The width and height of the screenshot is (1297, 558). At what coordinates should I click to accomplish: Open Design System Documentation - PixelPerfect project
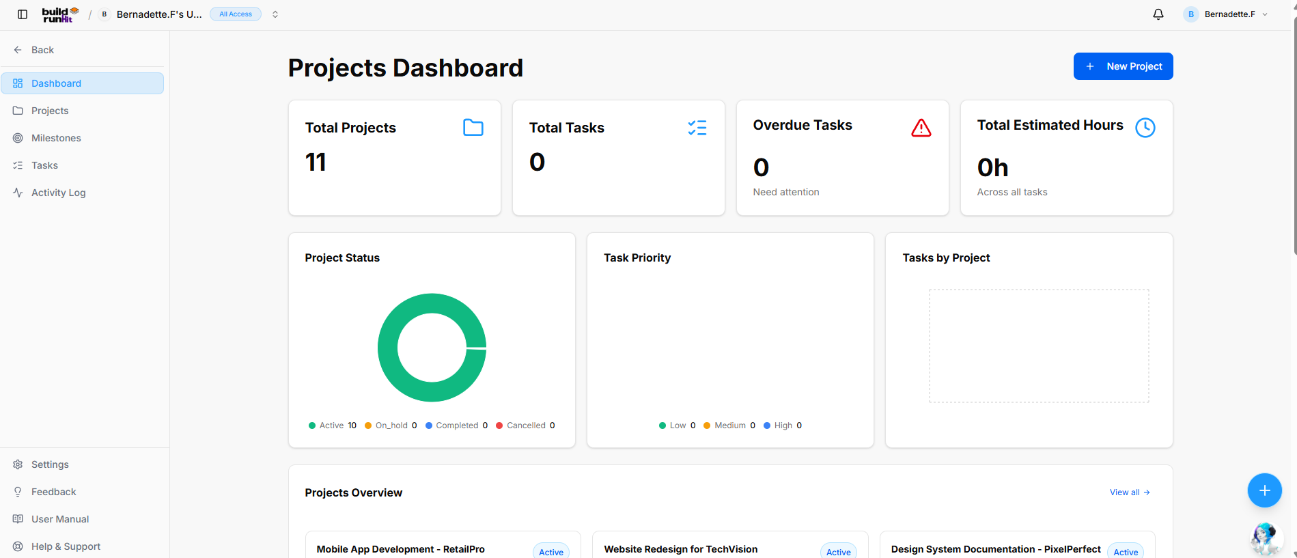[x=1018, y=545]
